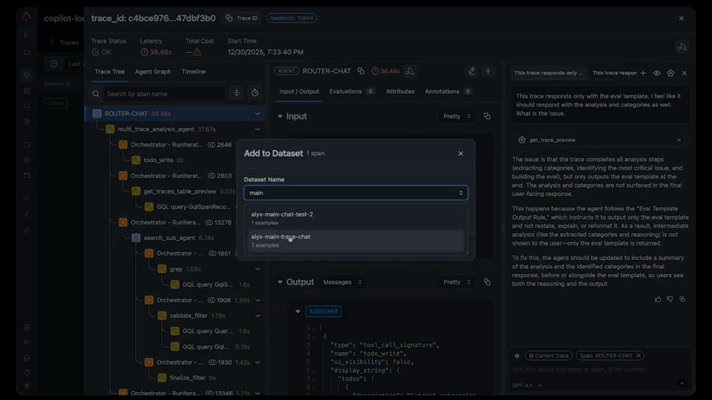
Task: Open the home icon in sidebar
Action: pos(27,52)
